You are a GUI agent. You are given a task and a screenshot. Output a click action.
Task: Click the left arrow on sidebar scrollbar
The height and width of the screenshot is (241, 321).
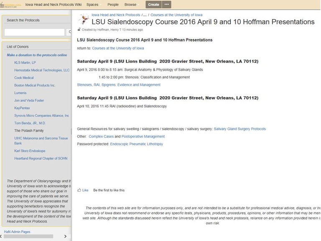click(1, 236)
